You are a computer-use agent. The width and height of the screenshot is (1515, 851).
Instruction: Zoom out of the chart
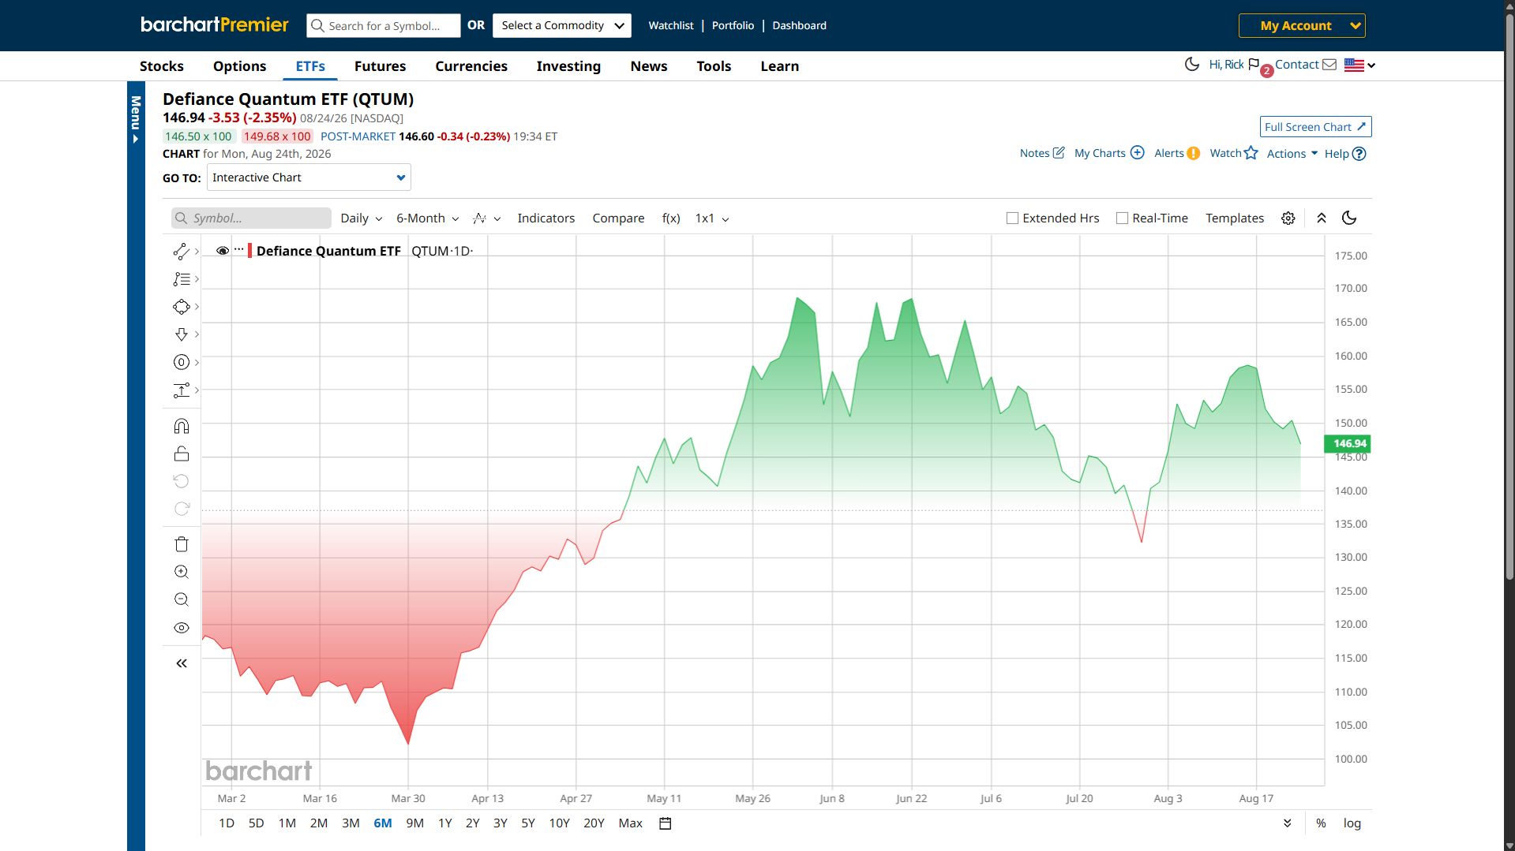181,599
